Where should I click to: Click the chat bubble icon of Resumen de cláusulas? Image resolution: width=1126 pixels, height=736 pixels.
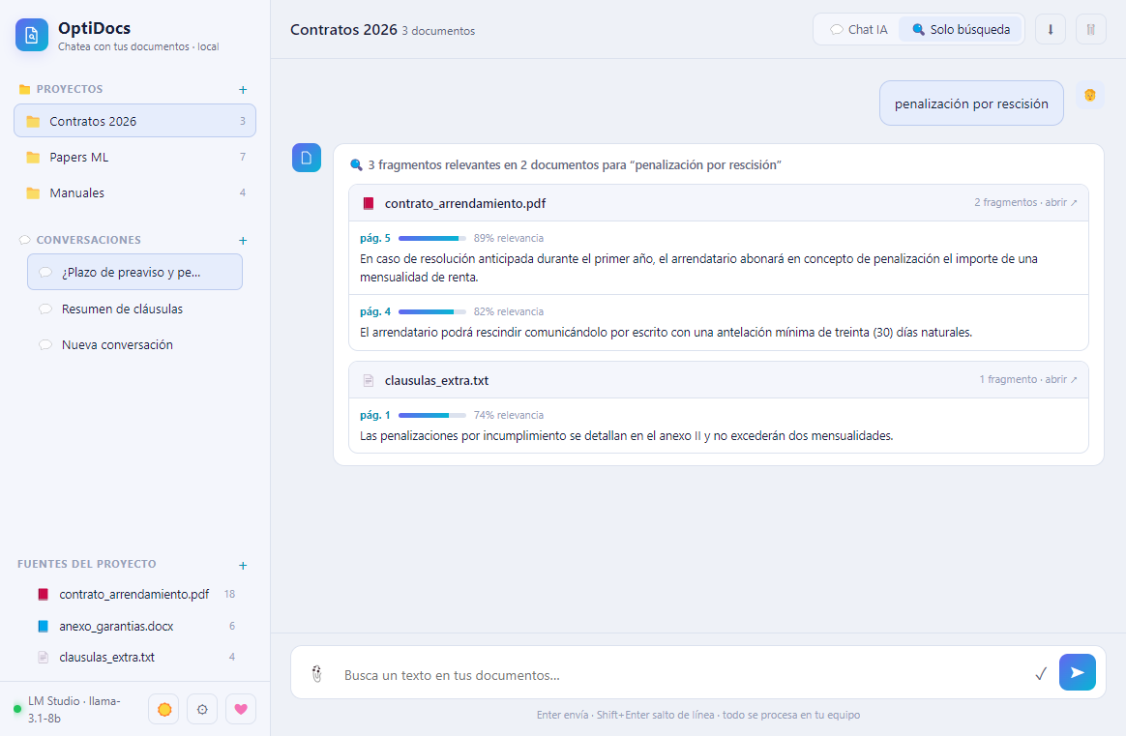click(45, 309)
